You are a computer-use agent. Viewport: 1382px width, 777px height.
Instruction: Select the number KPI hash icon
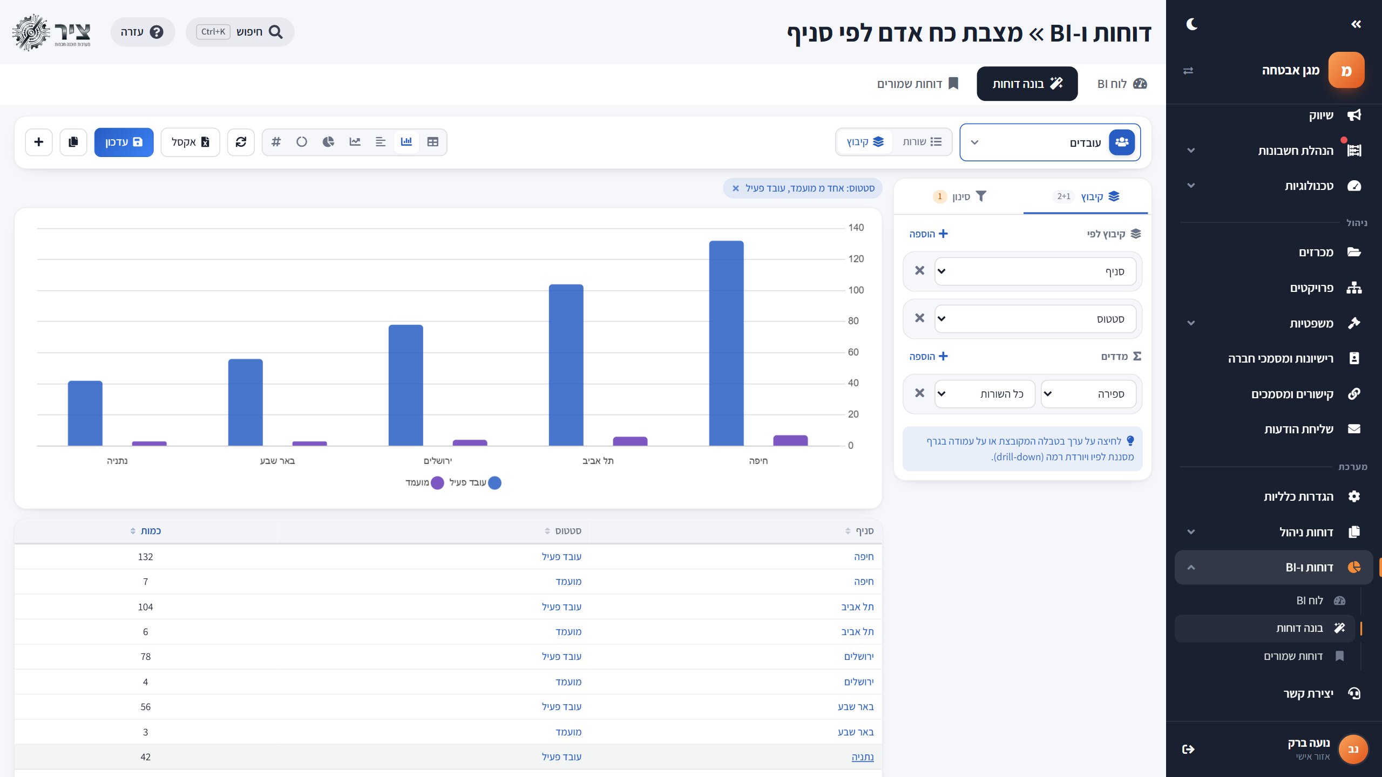[x=276, y=142]
